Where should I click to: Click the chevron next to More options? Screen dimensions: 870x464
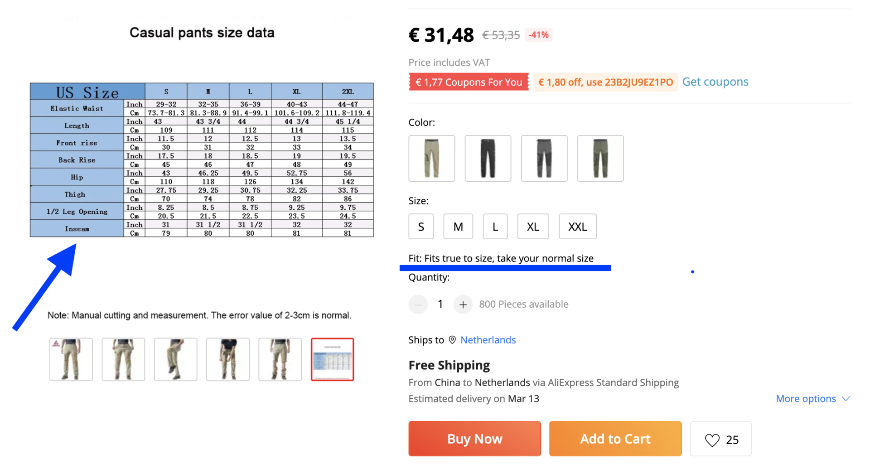click(846, 399)
